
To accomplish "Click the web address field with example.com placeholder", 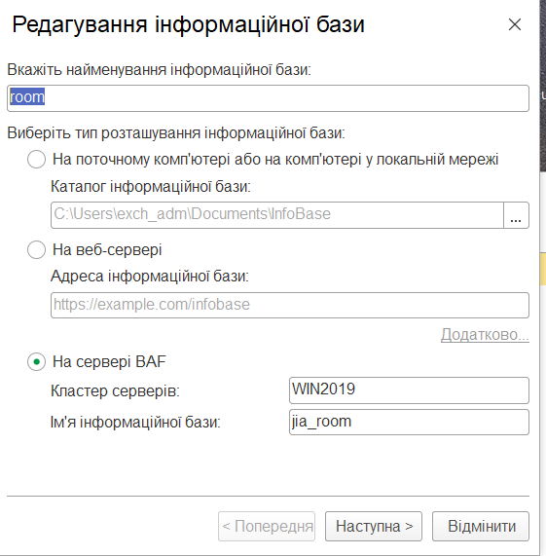I will tap(290, 305).
